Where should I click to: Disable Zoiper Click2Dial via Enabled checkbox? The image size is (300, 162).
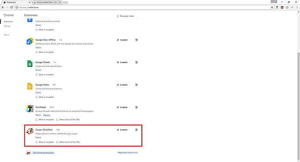[x=118, y=130]
